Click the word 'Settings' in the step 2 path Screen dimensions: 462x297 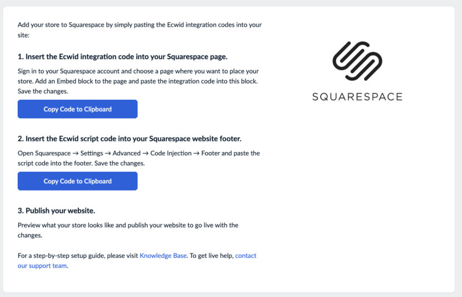click(x=92, y=153)
